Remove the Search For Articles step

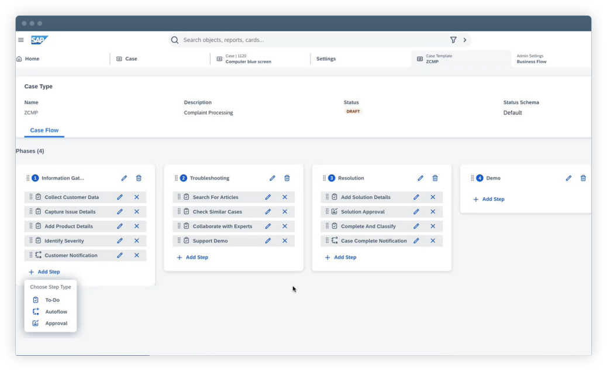pos(285,197)
